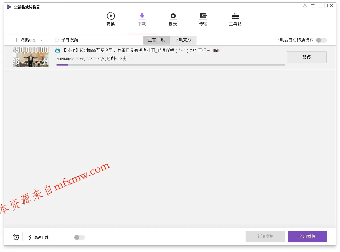Open the hamburger menu in title bar
This screenshot has height=252, width=340.
point(312,6)
